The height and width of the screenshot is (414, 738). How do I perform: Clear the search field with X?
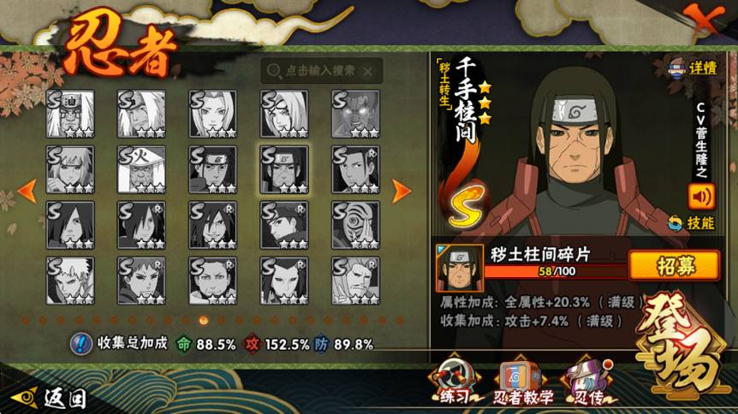367,72
